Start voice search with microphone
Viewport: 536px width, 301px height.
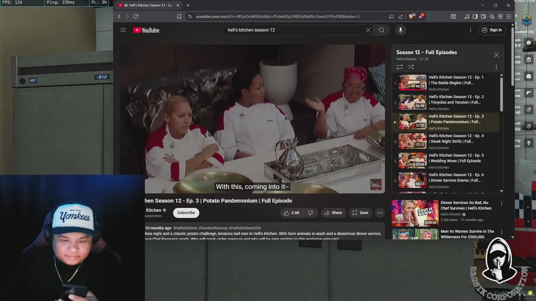tap(400, 30)
